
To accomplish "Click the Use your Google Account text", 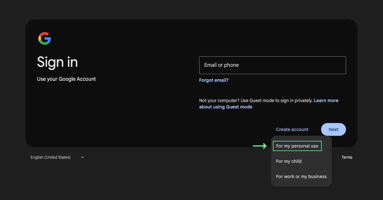I will (66, 79).
